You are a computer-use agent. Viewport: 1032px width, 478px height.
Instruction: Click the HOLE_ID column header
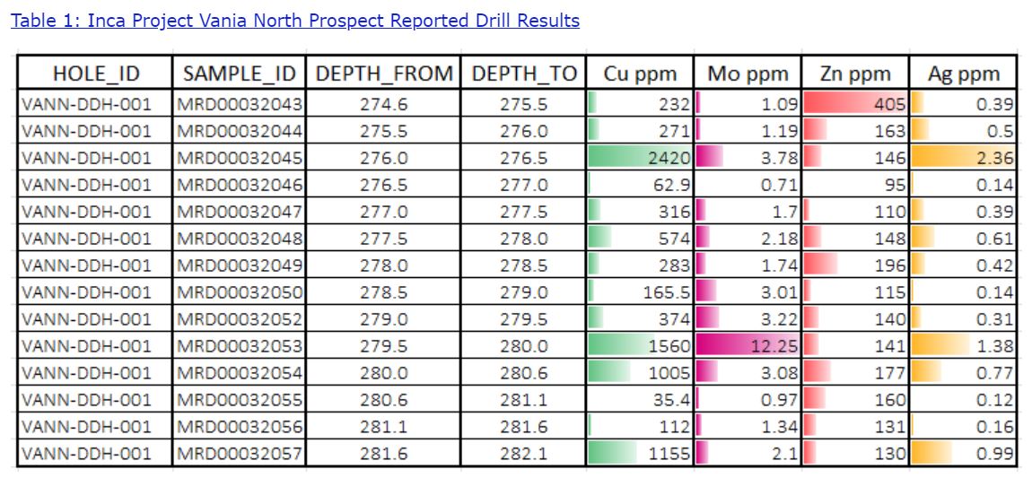(96, 74)
